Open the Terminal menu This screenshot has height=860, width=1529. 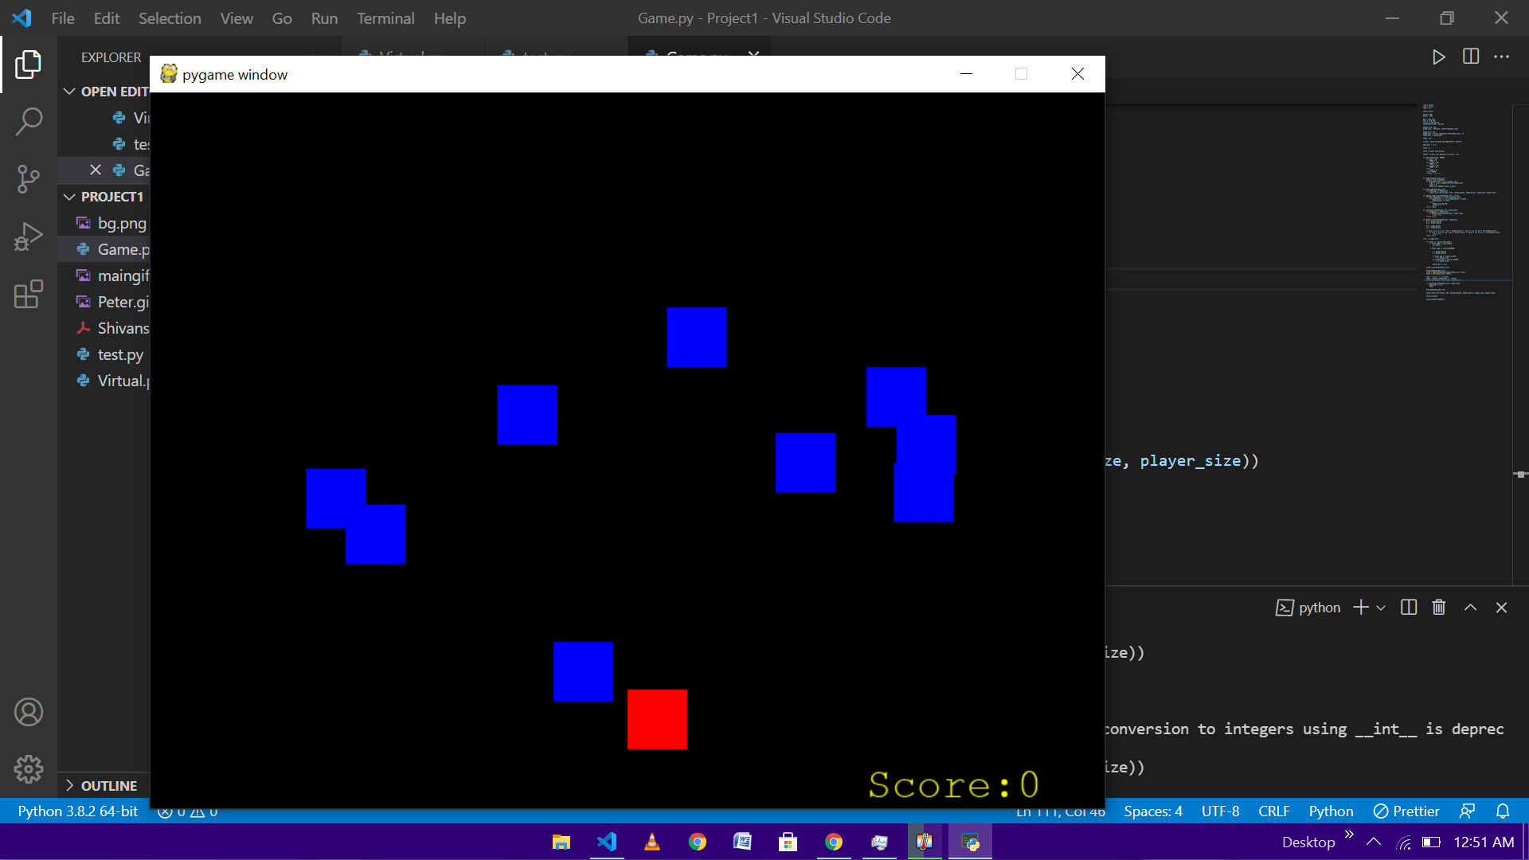(x=385, y=18)
